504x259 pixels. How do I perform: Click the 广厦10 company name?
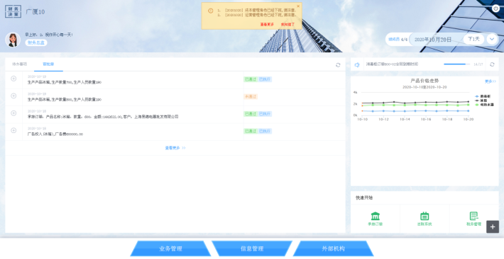[35, 12]
